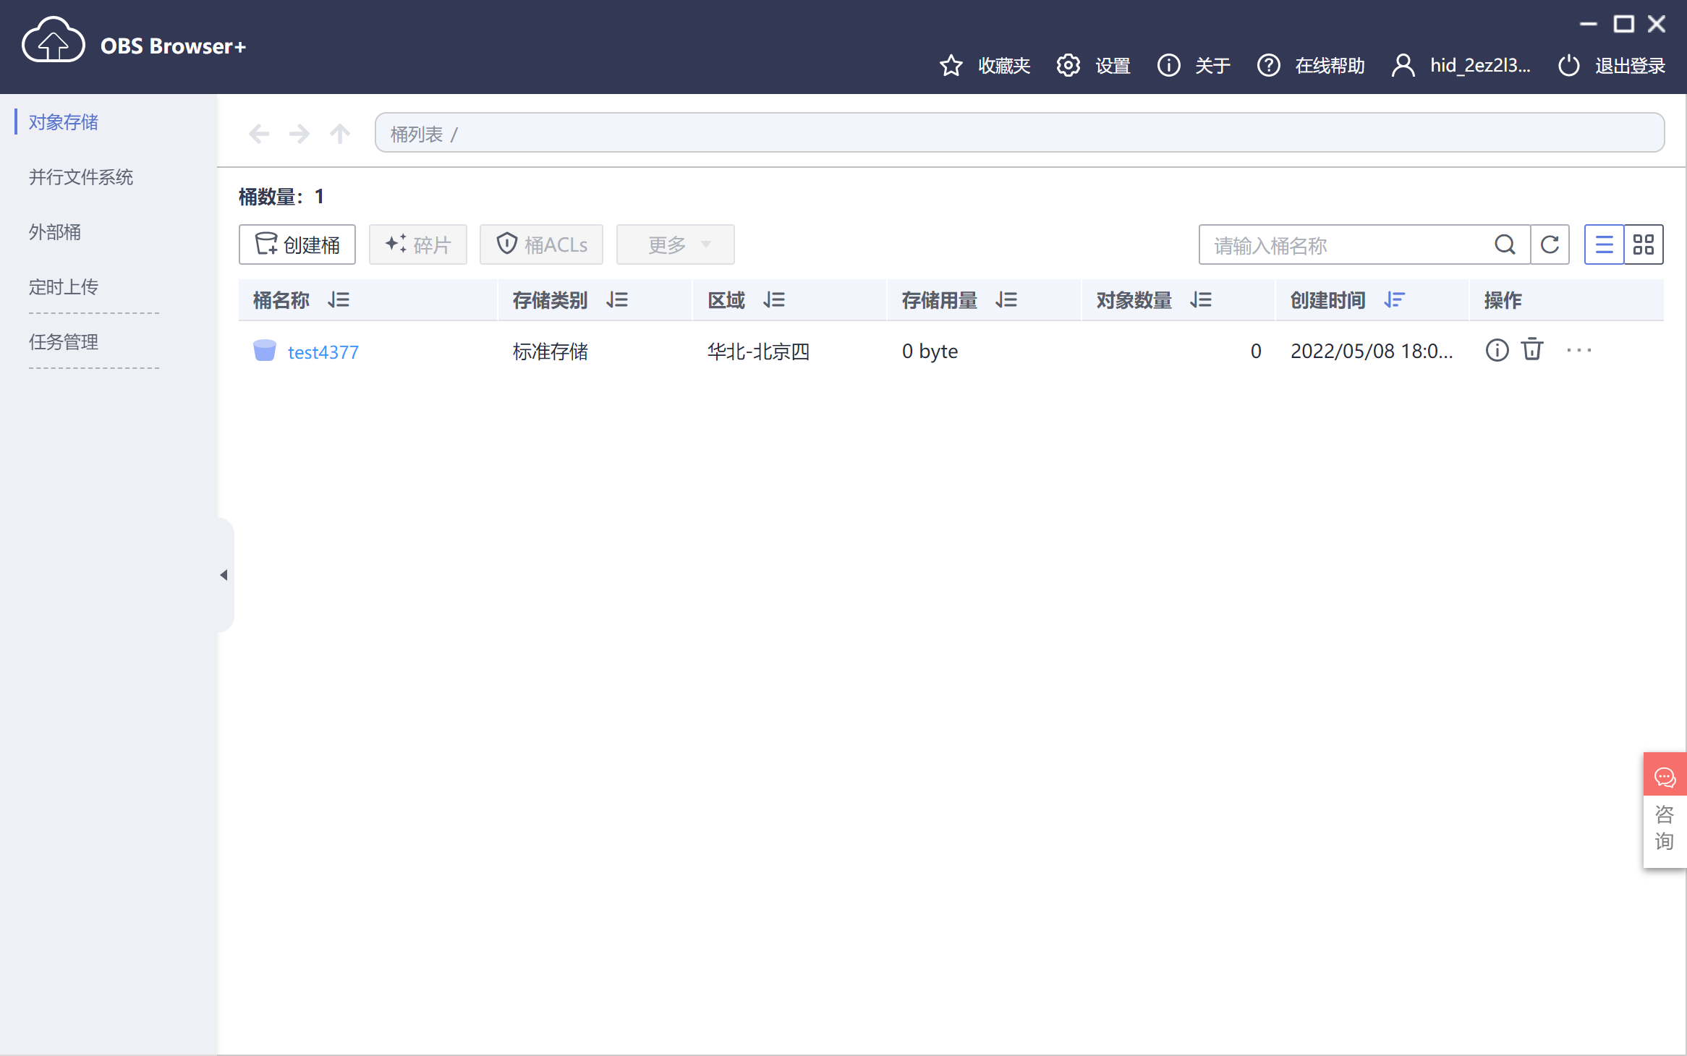Click the search magnifier icon
Image resolution: width=1687 pixels, height=1056 pixels.
pos(1505,244)
